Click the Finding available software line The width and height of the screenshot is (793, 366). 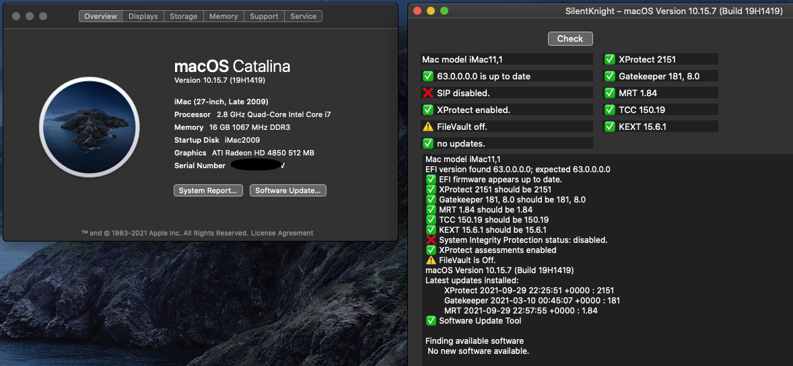tap(475, 341)
